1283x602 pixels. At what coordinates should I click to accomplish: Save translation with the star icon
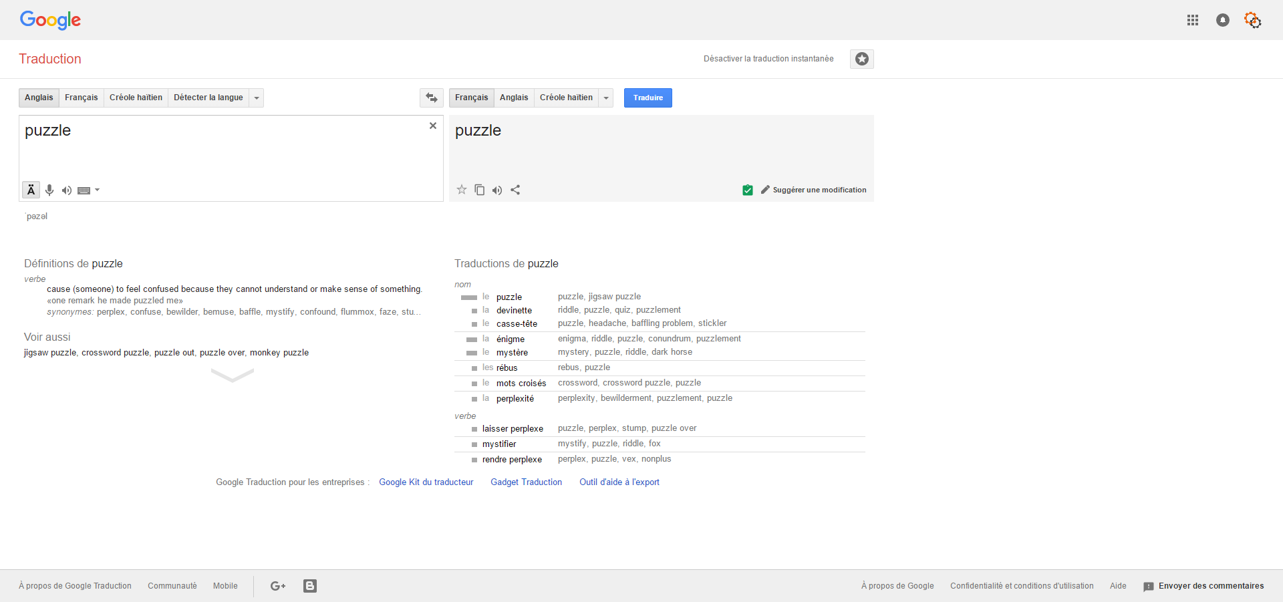pos(462,190)
